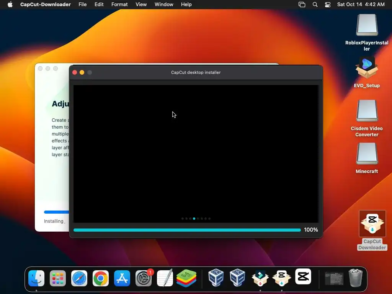
Task: Click the Filmora installer dock icon
Action: 260,278
